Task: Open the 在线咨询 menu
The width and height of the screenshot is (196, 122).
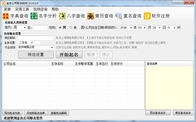Action: pos(40,9)
